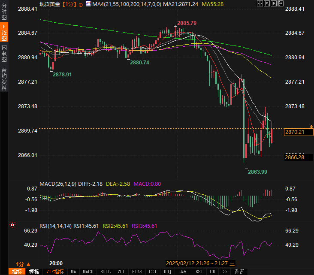Apply the BOLL indicator

[x=106, y=272]
